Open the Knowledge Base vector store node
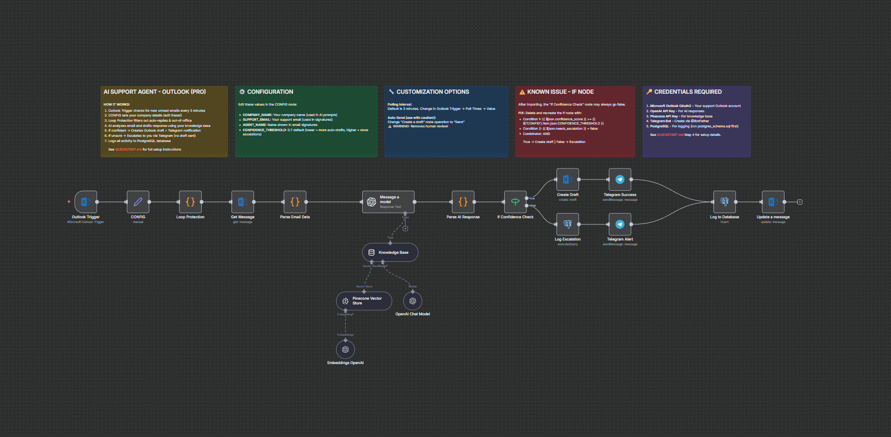 click(x=390, y=252)
